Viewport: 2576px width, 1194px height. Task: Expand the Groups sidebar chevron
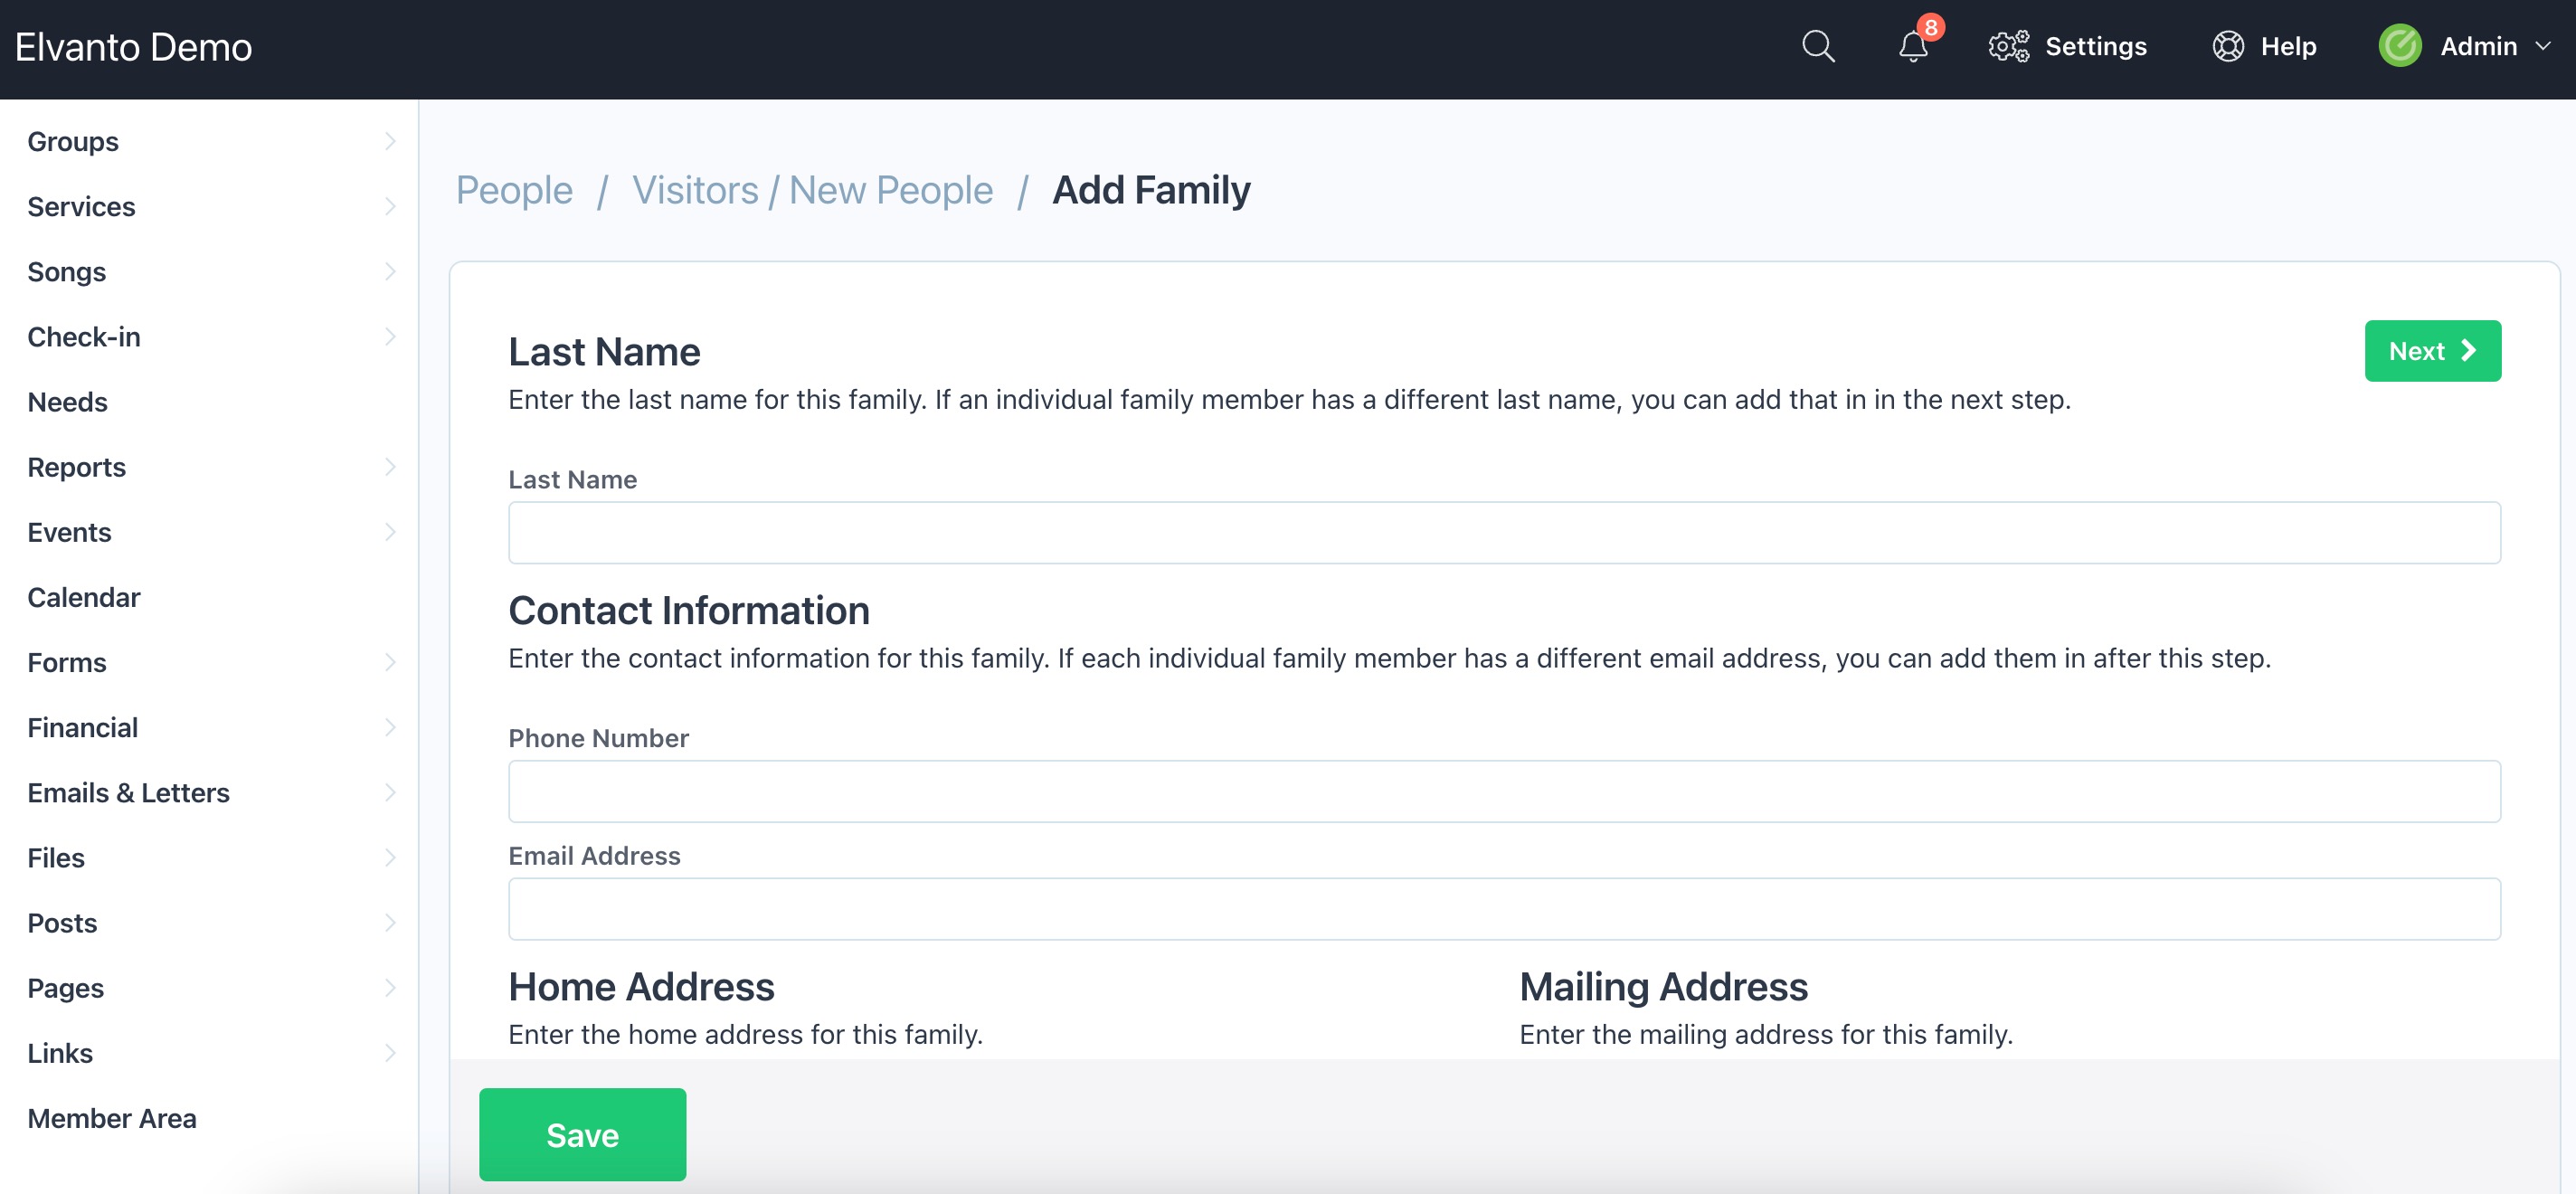[x=390, y=142]
